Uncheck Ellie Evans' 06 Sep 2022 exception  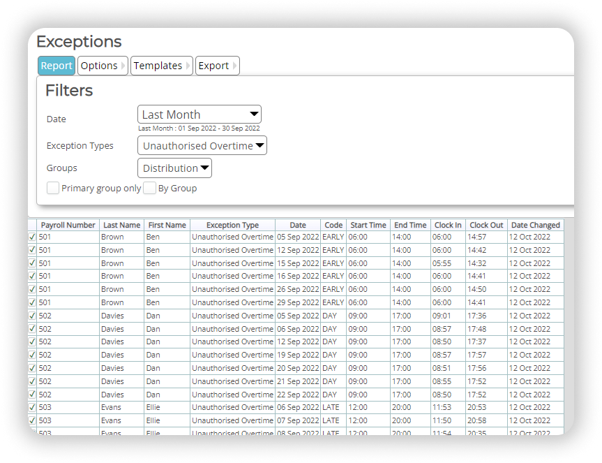click(31, 407)
